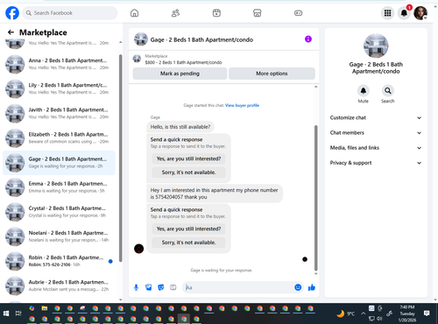438x324 pixels.
Task: Send second 'Sorry, it's not available.' reply
Action: coord(188,243)
